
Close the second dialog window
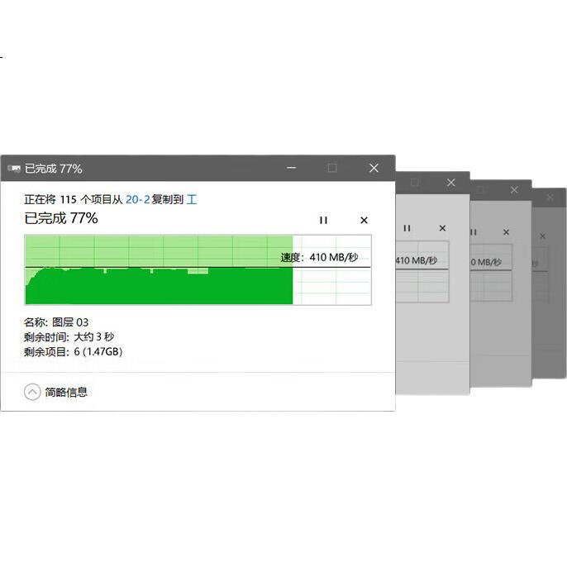tap(451, 183)
